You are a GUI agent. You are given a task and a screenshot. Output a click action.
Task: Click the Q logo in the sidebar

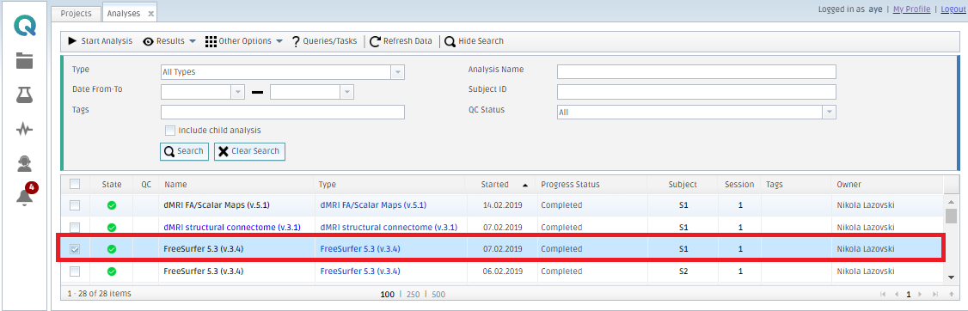25,26
